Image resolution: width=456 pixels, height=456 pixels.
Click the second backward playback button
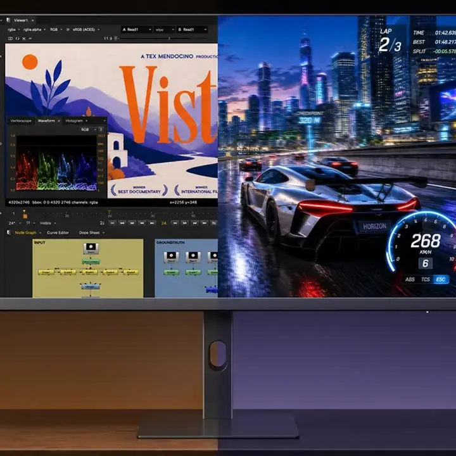pyautogui.click(x=122, y=223)
